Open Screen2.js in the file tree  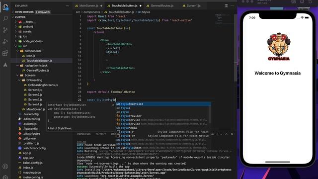click(x=35, y=95)
